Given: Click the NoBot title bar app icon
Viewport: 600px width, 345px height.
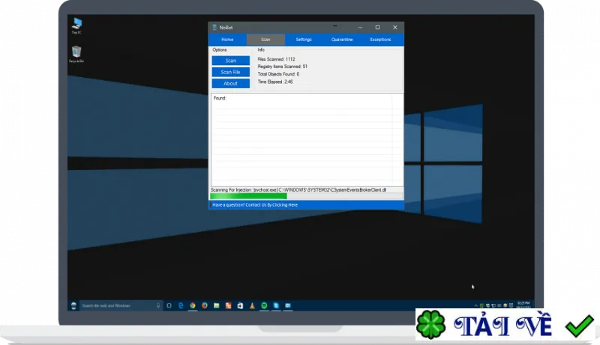Looking at the screenshot, I should tap(214, 28).
